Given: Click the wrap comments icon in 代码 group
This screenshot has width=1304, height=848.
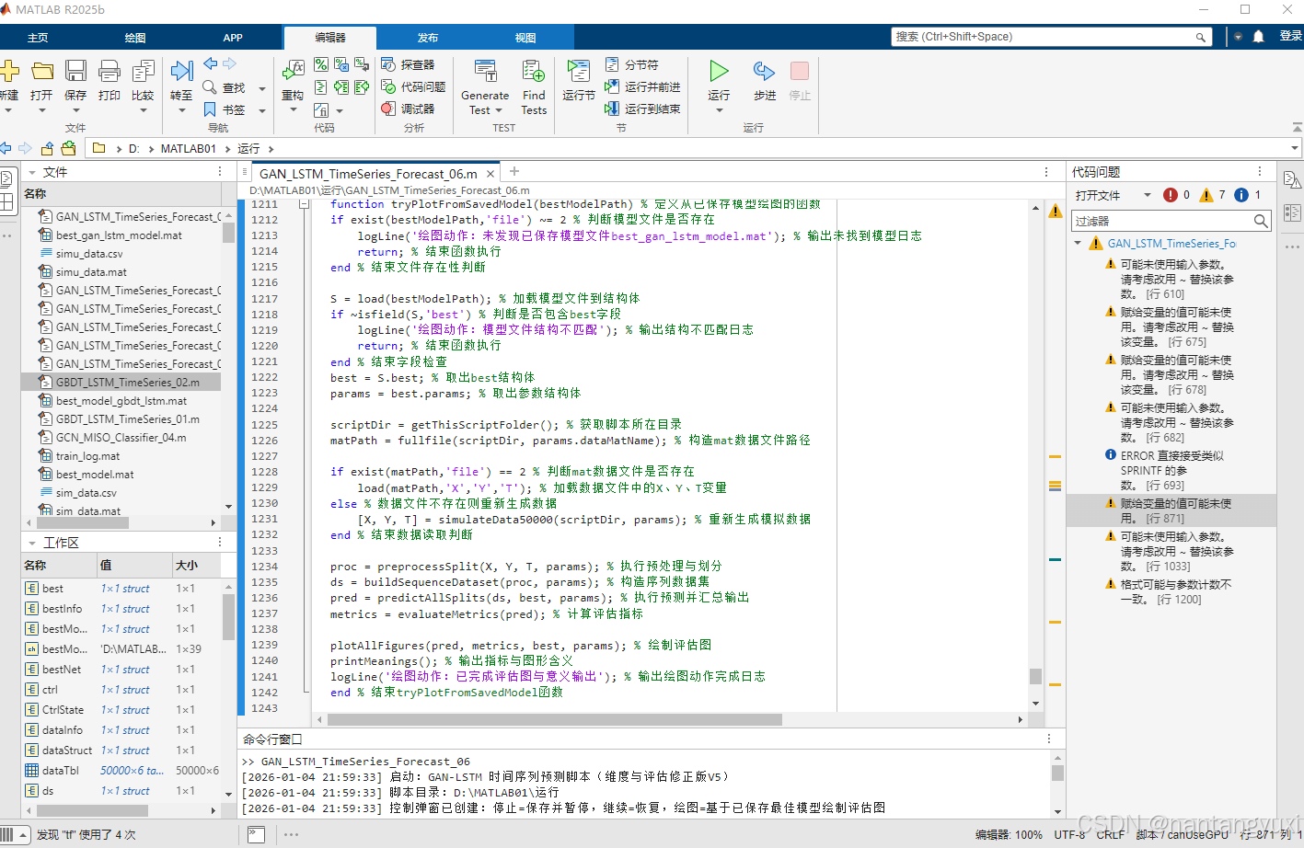Looking at the screenshot, I should tap(362, 64).
